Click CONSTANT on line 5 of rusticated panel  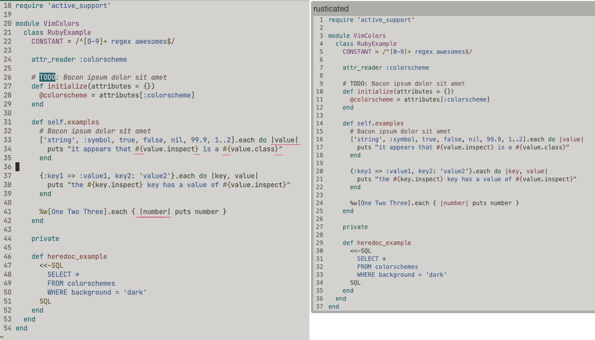[x=357, y=52]
